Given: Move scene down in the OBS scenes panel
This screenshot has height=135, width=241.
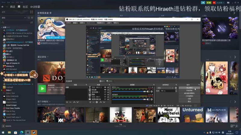Looking at the screenshot, I should [x=78, y=102].
